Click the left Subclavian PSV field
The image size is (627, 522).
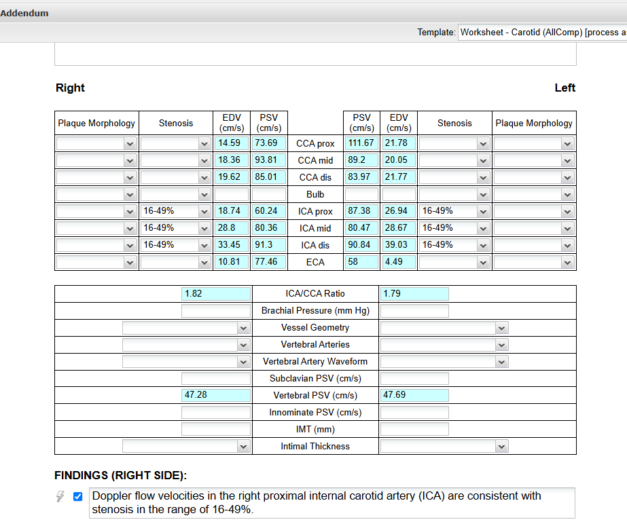click(x=414, y=378)
